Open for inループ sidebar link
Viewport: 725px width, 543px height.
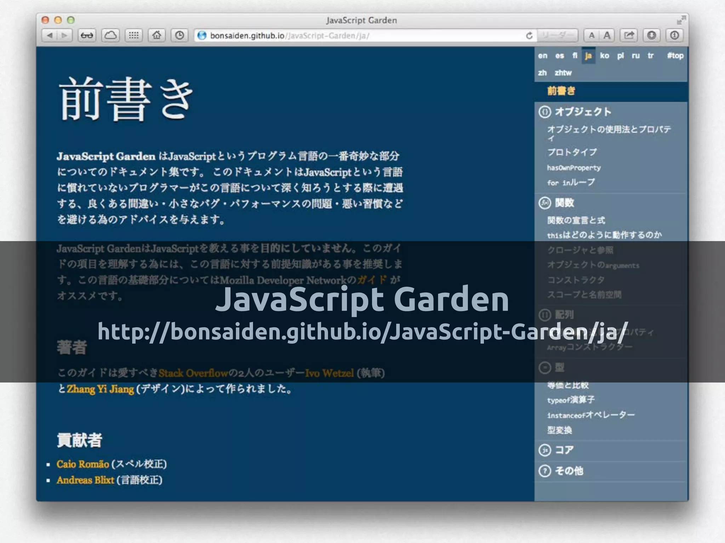click(x=571, y=182)
